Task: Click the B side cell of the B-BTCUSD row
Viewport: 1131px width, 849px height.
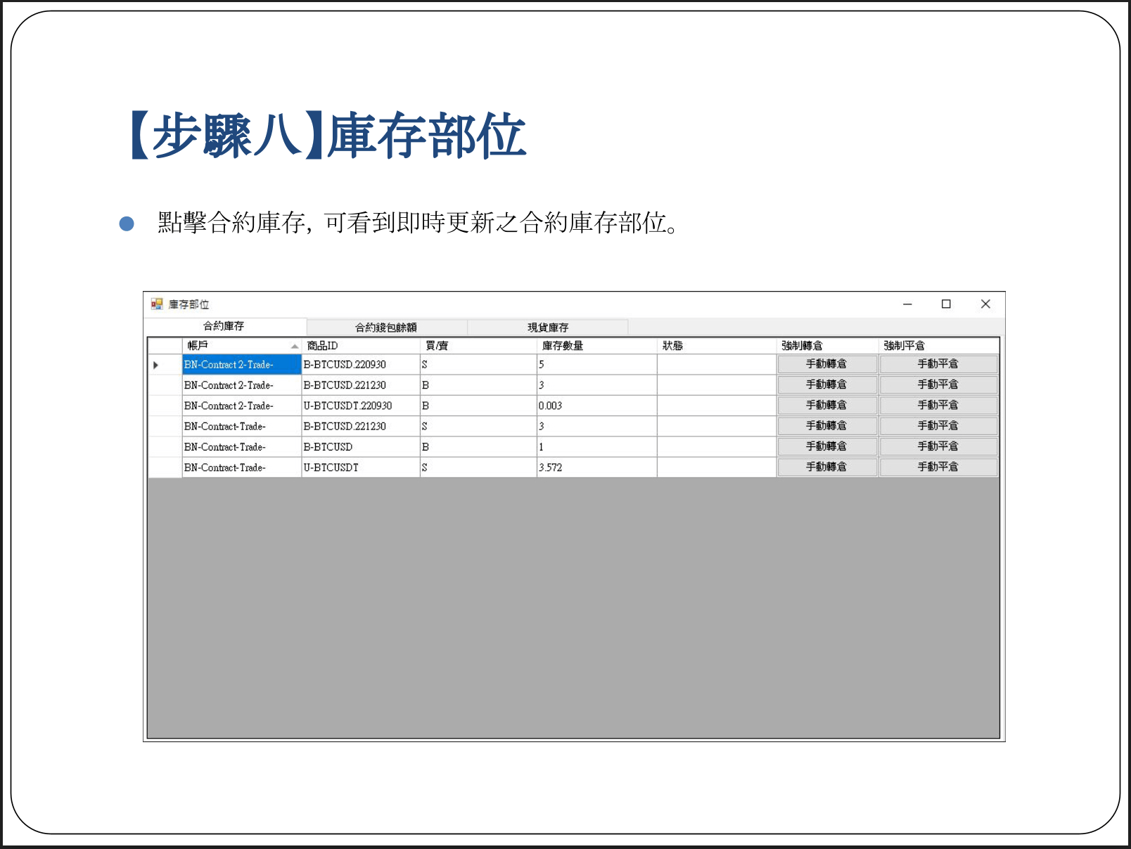Action: tap(478, 447)
